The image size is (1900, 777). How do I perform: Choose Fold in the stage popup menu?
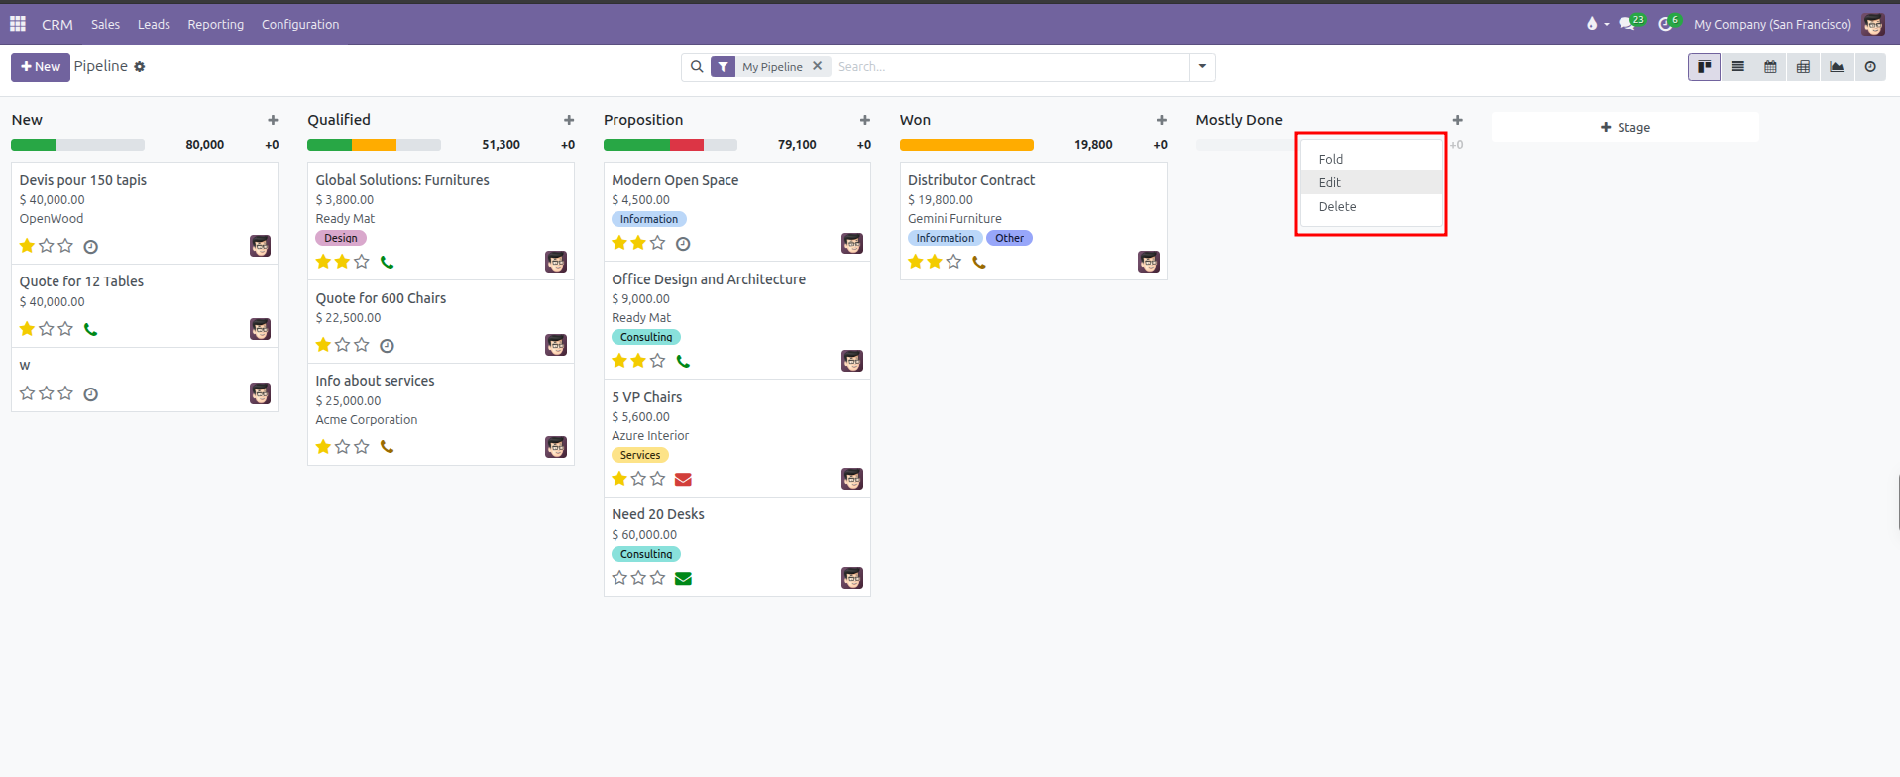click(x=1372, y=159)
